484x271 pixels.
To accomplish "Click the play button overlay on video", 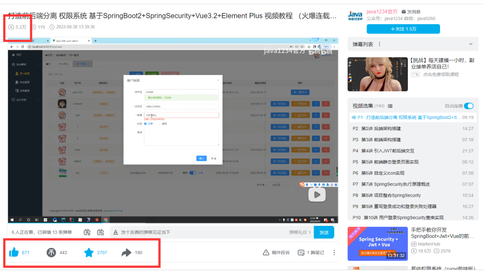I will (317, 195).
